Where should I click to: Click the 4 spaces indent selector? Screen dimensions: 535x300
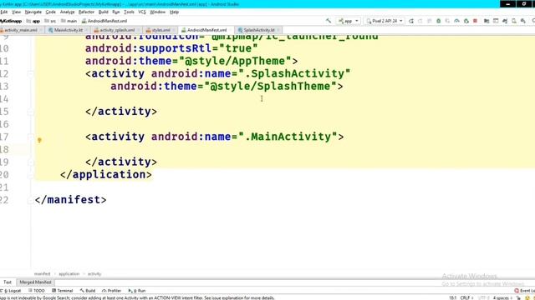(502, 298)
